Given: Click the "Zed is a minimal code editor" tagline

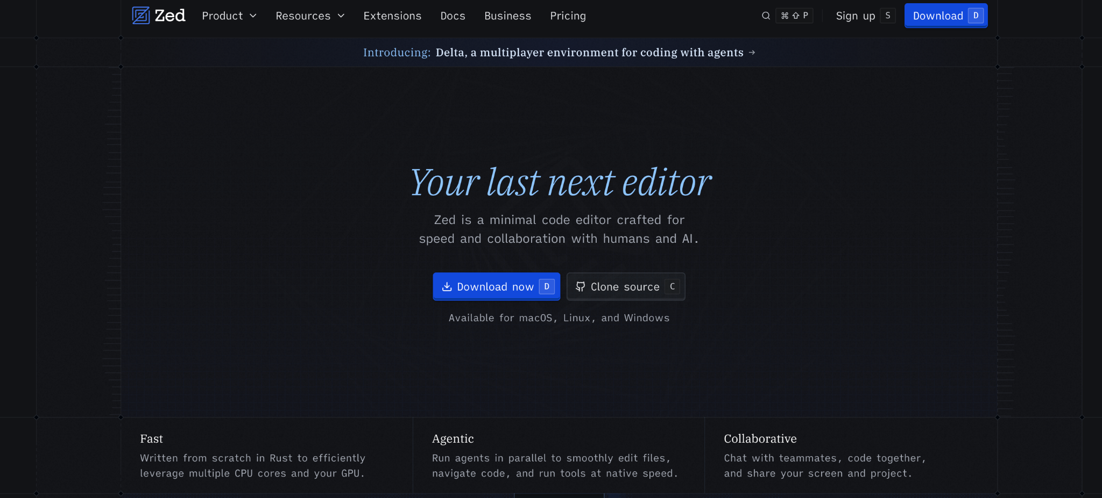Looking at the screenshot, I should pos(559,229).
